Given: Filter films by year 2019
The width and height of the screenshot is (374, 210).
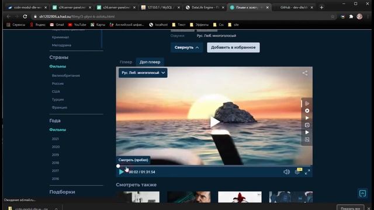Looking at the screenshot, I should pos(56,155).
